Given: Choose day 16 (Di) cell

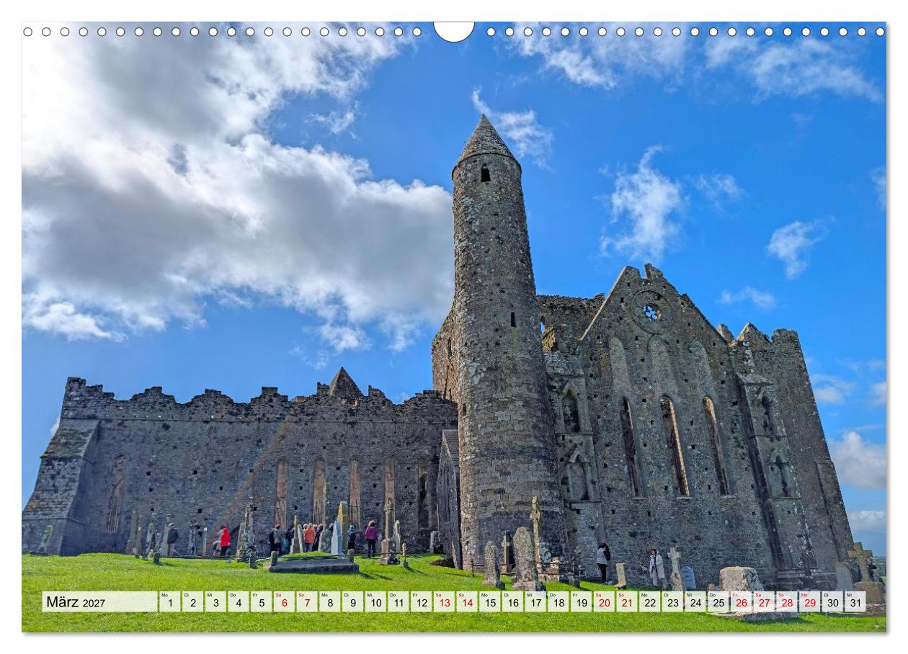Looking at the screenshot, I should (x=512, y=602).
